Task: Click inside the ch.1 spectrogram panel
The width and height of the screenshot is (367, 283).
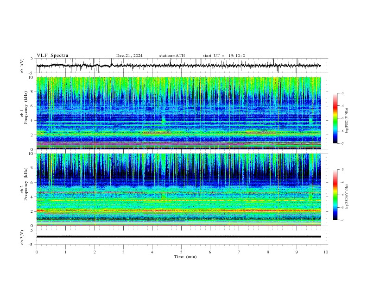Action: (x=178, y=113)
